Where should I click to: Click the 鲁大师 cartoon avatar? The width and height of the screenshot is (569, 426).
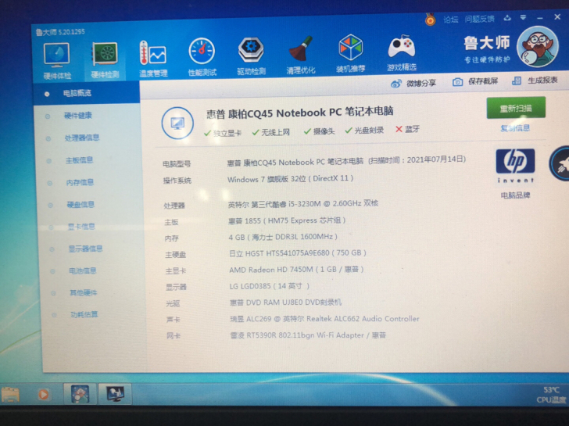point(538,47)
